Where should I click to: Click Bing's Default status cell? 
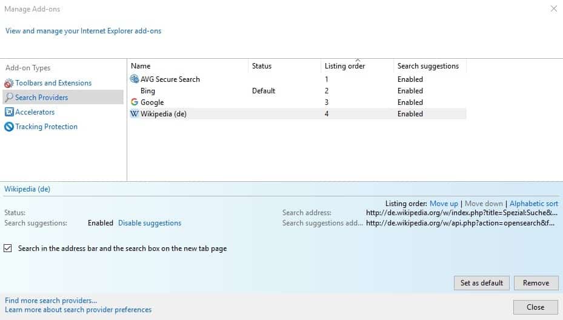point(264,91)
